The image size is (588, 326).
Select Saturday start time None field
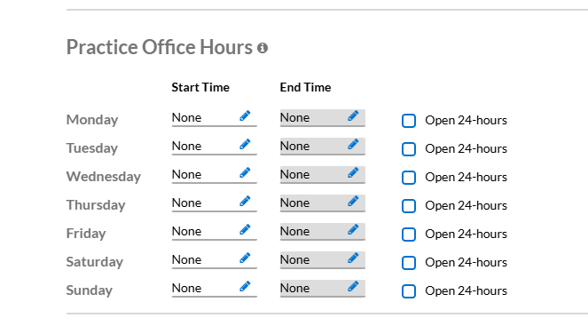[214, 259]
